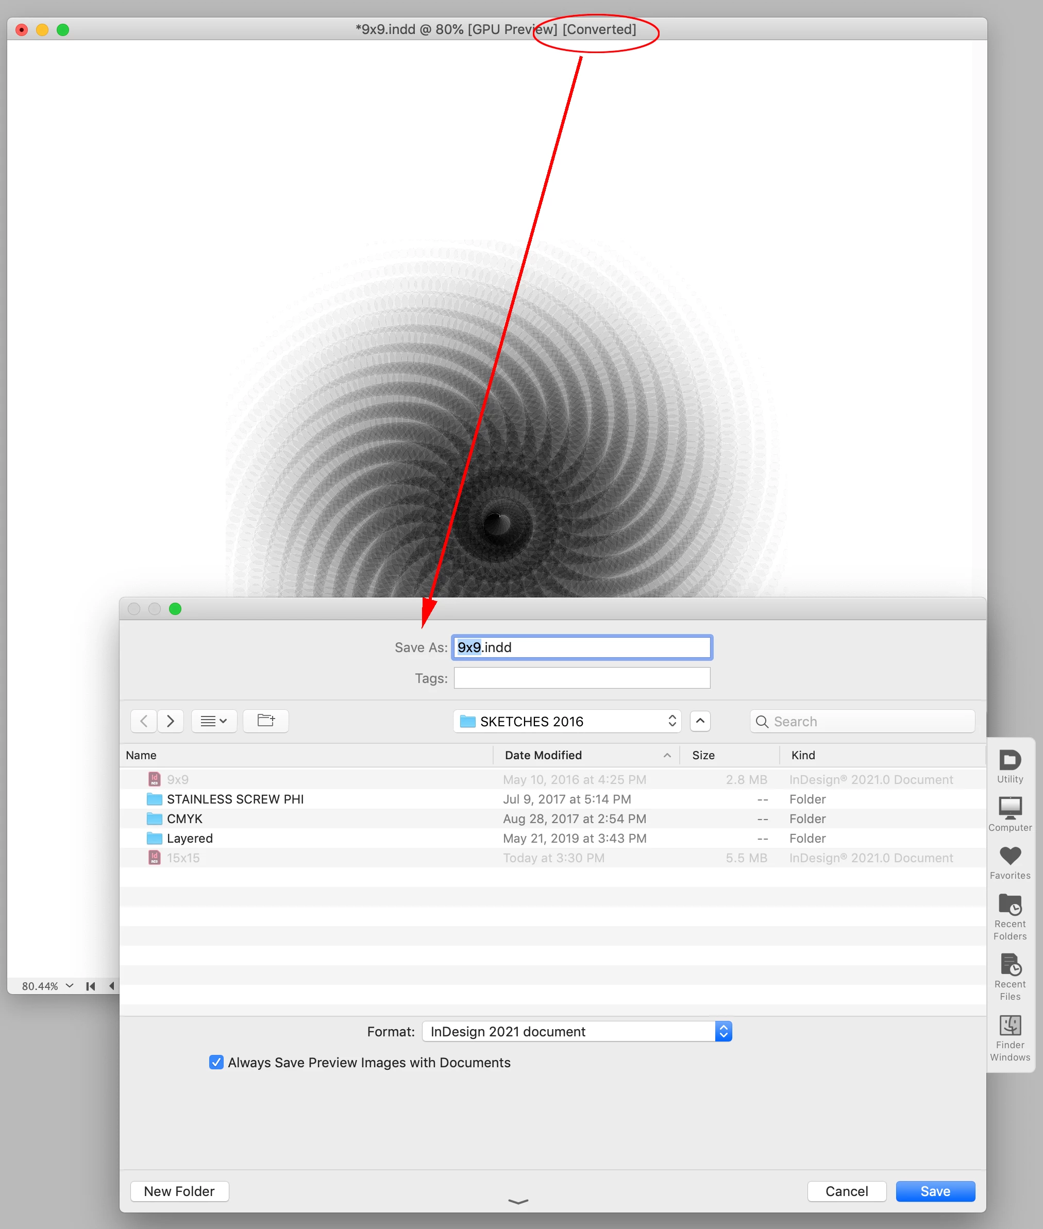Open the Format dropdown menu
The image size is (1043, 1229).
(577, 1031)
